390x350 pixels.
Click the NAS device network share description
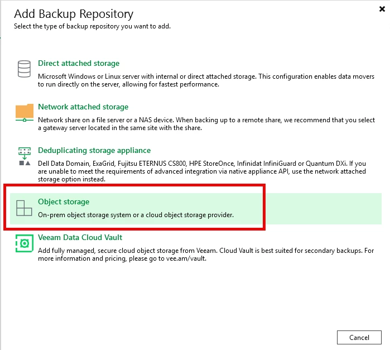[206, 124]
